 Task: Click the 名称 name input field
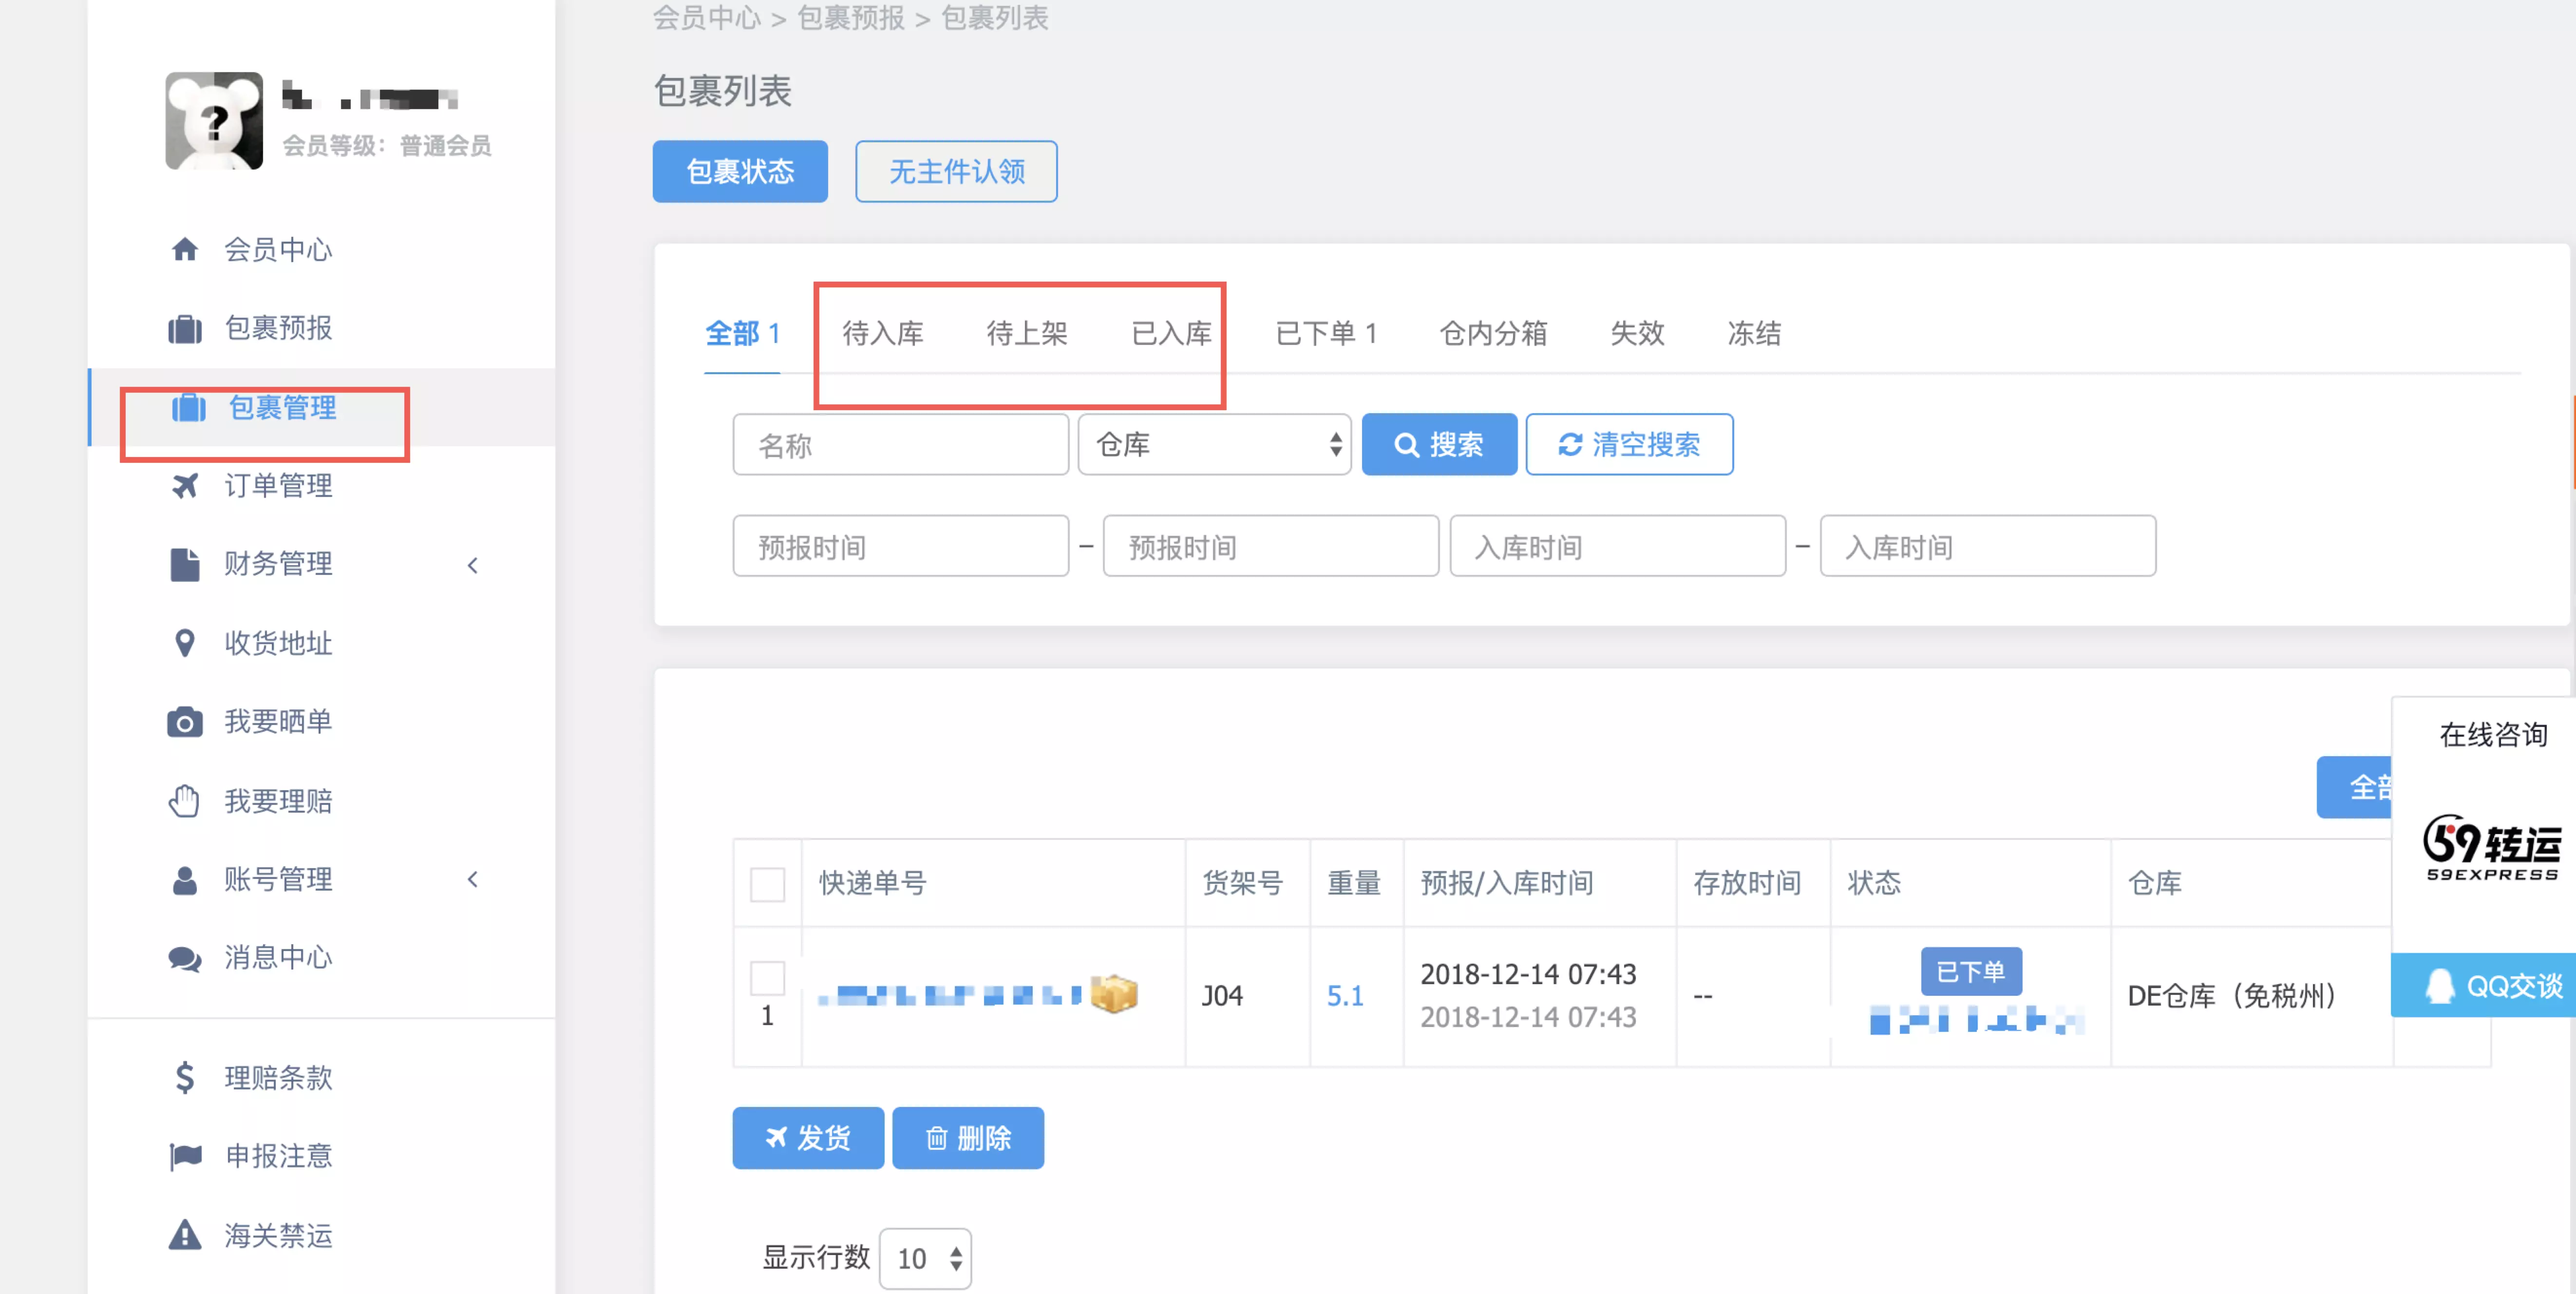pyautogui.click(x=901, y=445)
